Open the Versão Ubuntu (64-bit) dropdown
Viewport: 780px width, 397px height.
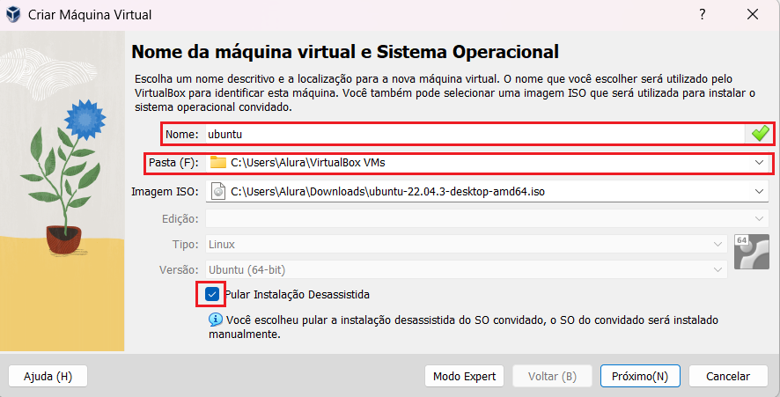tap(717, 269)
